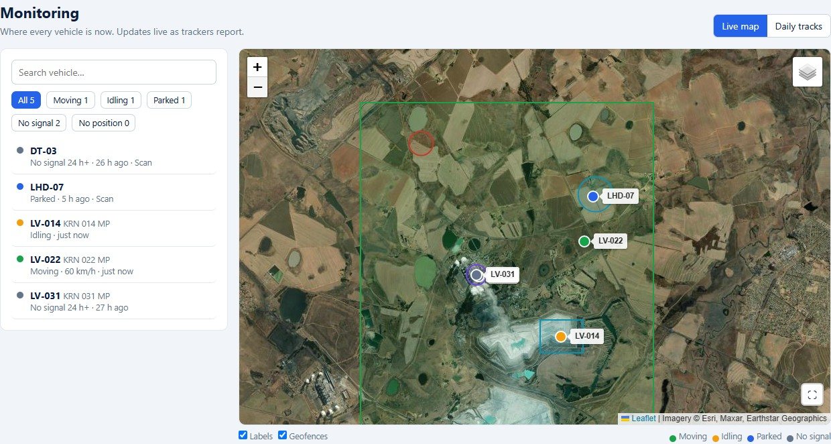The height and width of the screenshot is (444, 831).
Task: Click the Search vehicle input field
Action: click(x=114, y=72)
